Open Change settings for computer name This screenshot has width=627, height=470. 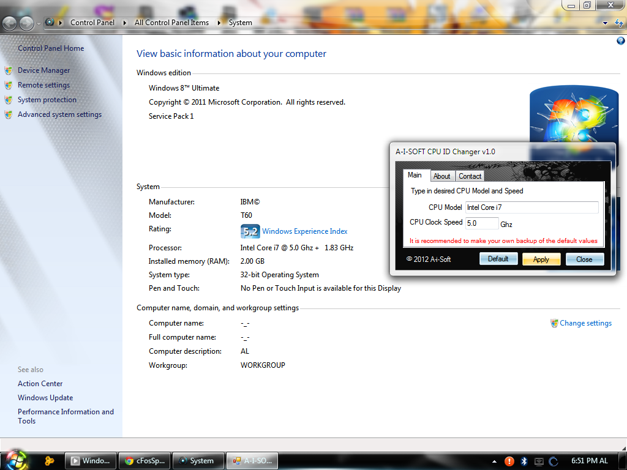click(x=585, y=323)
